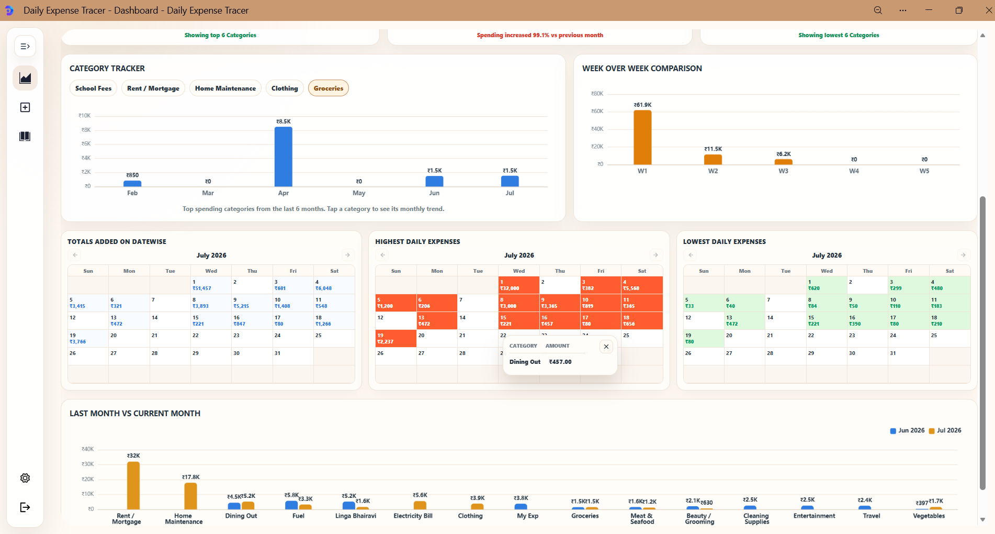995x534 pixels.
Task: Go to previous month in Lowest Daily Expenses
Action: pos(691,255)
